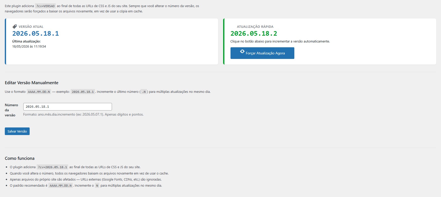Image resolution: width=441 pixels, height=197 pixels.
Task: Click the timestamp 18/05/2026 às 11:19:54
Action: coord(29,47)
